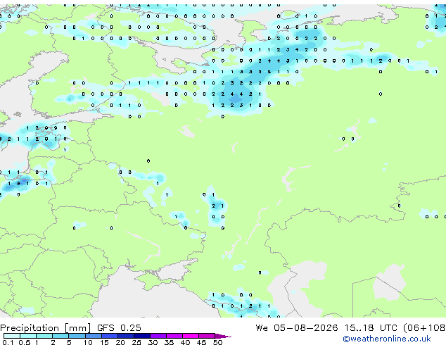446x345 pixels.
Task: Click the date "We 05-08-2026"
Action: (297, 327)
